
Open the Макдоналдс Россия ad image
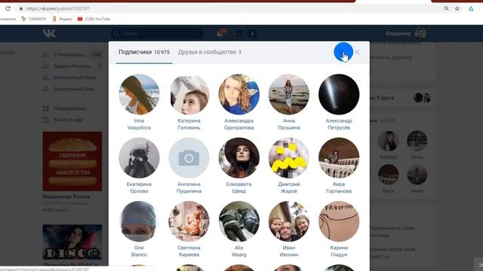click(x=72, y=161)
